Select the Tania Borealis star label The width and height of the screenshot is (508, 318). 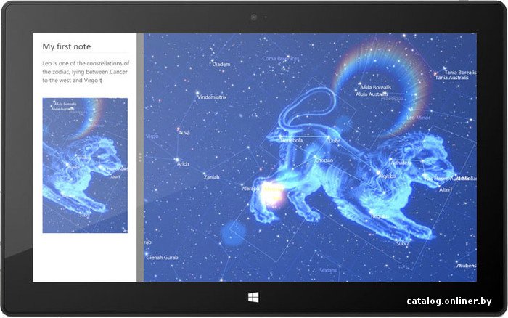pos(460,73)
